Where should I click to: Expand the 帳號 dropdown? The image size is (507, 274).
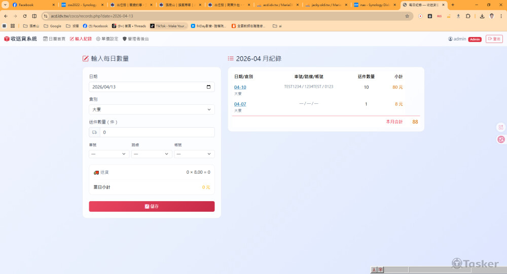pos(194,154)
